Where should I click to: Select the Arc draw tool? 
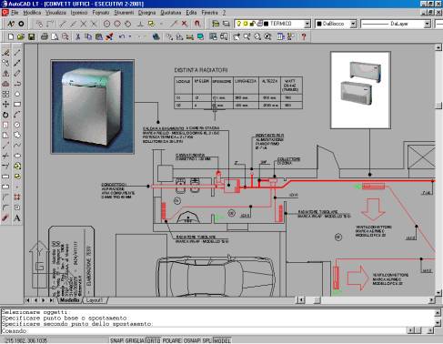point(17,115)
